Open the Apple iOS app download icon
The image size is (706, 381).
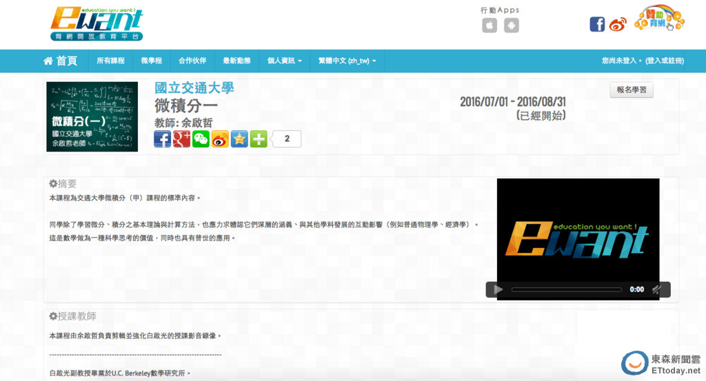tap(489, 25)
